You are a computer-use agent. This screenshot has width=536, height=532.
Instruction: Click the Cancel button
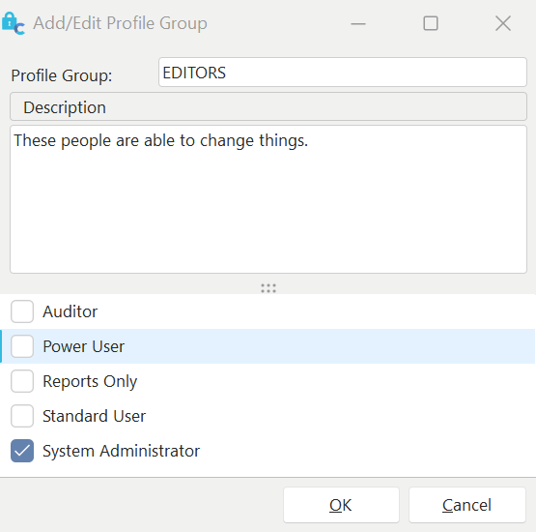[467, 505]
